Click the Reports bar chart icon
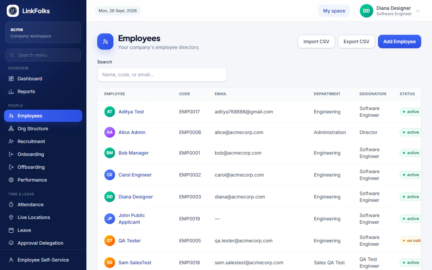 pyautogui.click(x=11, y=91)
